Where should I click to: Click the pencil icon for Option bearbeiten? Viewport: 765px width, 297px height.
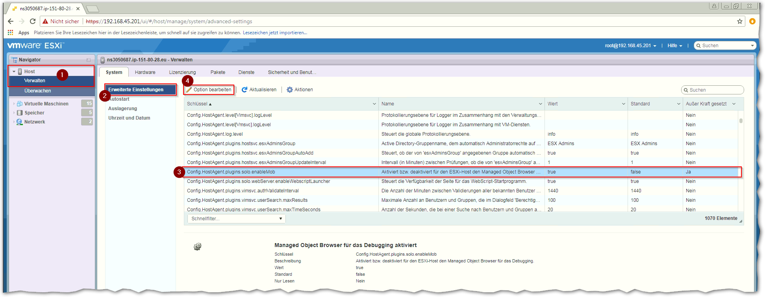(x=189, y=90)
